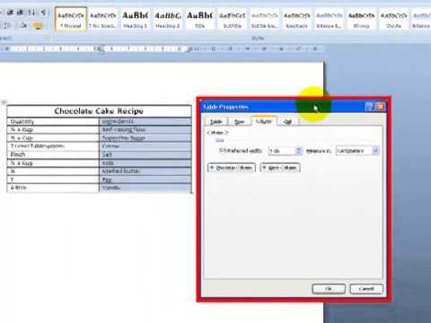Click the Sort icon in ribbon
Viewport: 431px width, 323px height.
click(x=31, y=13)
